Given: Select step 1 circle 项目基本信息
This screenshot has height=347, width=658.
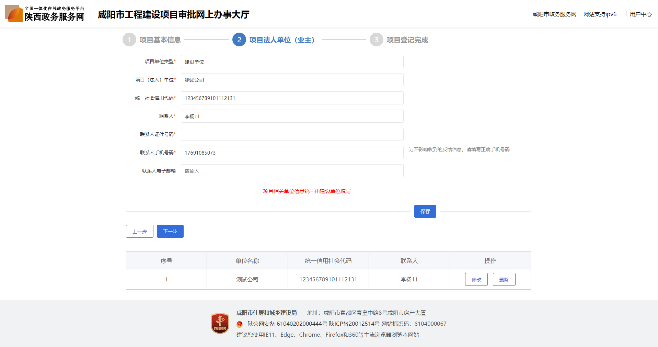Looking at the screenshot, I should (129, 40).
